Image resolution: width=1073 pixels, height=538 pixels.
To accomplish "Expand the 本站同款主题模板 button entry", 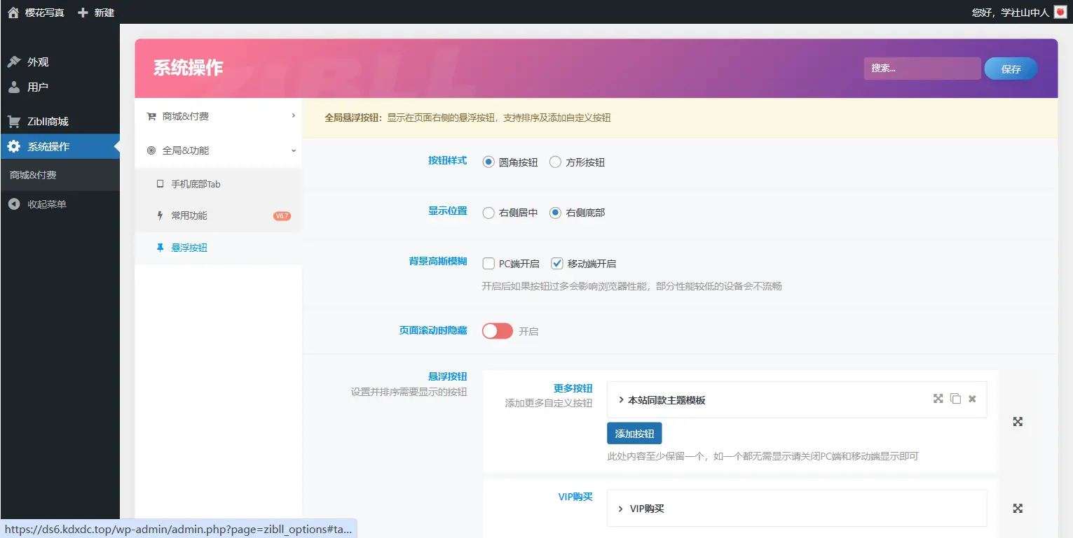I will (620, 399).
